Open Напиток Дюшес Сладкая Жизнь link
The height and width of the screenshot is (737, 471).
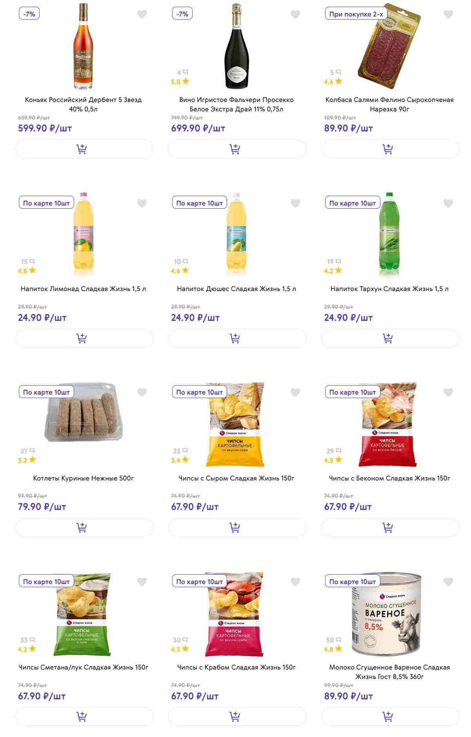[236, 289]
